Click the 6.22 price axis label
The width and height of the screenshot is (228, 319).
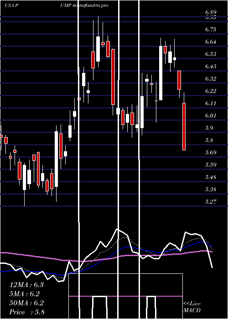click(x=211, y=91)
